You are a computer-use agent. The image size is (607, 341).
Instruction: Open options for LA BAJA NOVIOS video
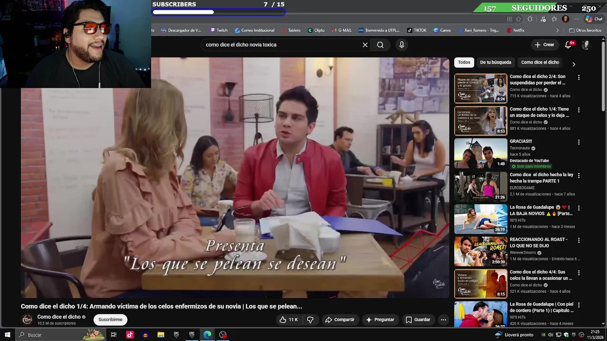coord(579,208)
